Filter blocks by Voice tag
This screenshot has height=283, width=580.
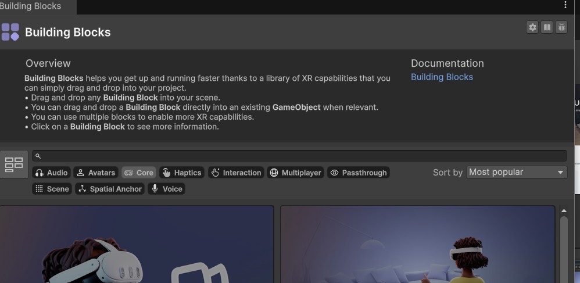166,189
